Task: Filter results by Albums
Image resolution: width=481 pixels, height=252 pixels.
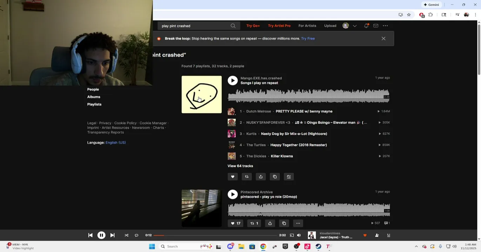Action: [x=94, y=97]
